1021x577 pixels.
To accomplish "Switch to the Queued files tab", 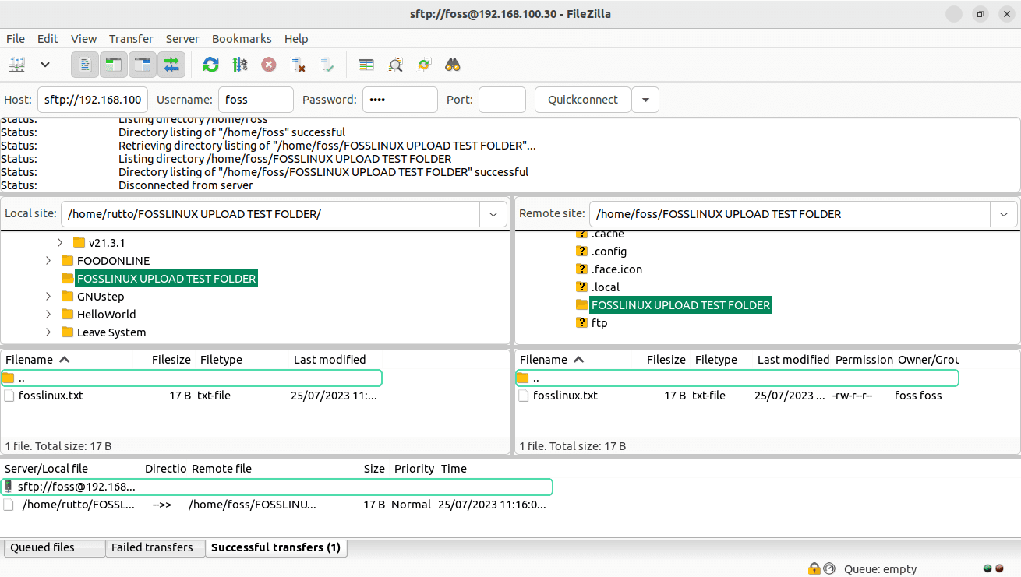I will (54, 547).
